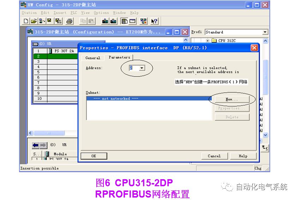Click the Copy toolbar icon
The height and width of the screenshot is (200, 297).
pyautogui.click(x=83, y=21)
